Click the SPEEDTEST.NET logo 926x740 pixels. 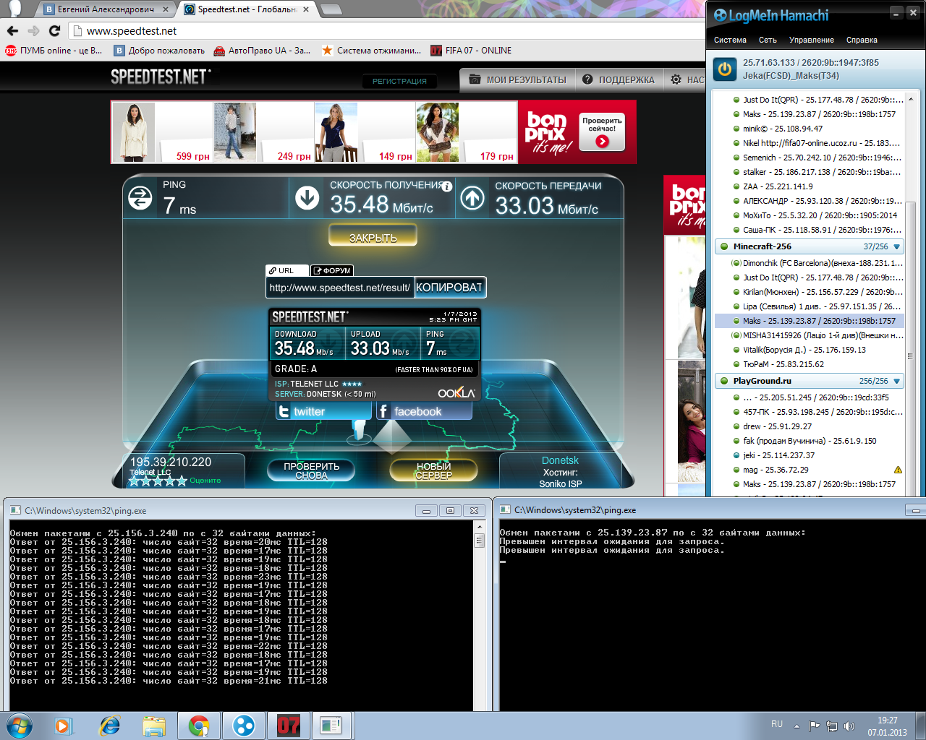click(x=161, y=77)
